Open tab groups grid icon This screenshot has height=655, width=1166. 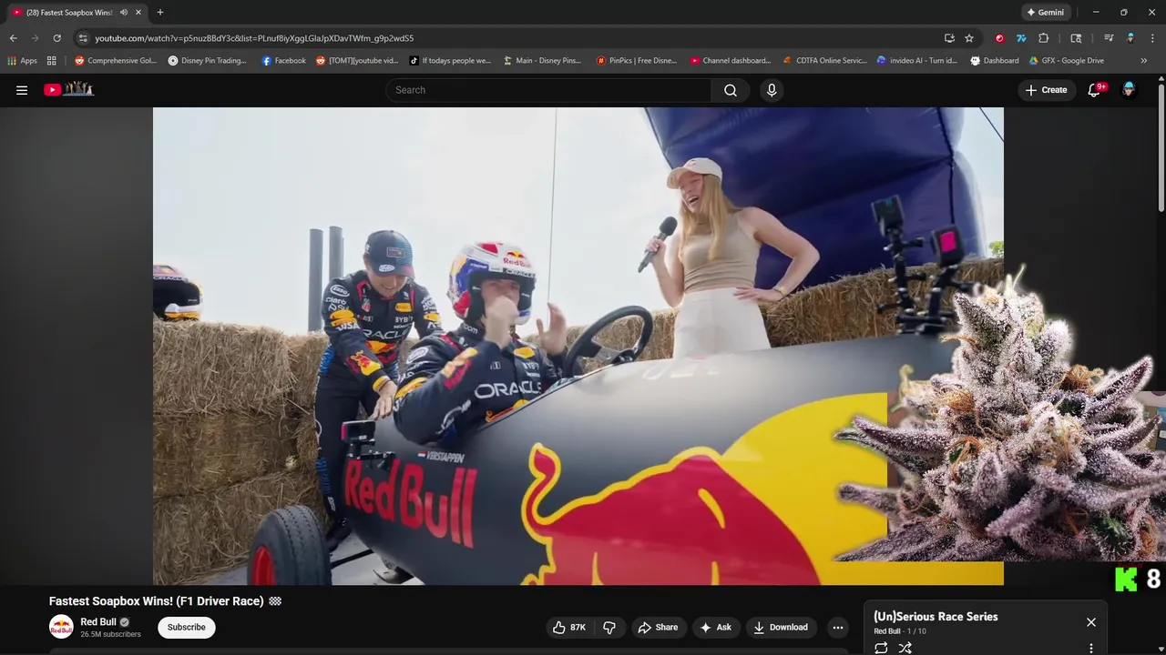coord(52,61)
